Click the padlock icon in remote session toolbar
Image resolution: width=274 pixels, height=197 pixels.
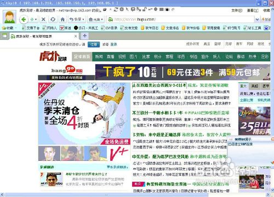tap(145, 9)
